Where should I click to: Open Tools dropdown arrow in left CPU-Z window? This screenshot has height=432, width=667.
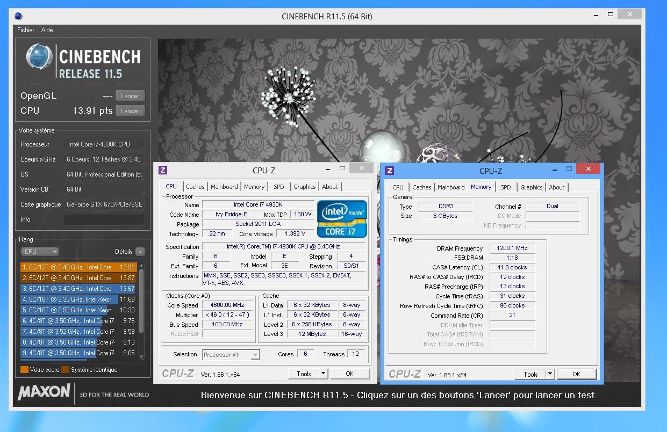(324, 374)
